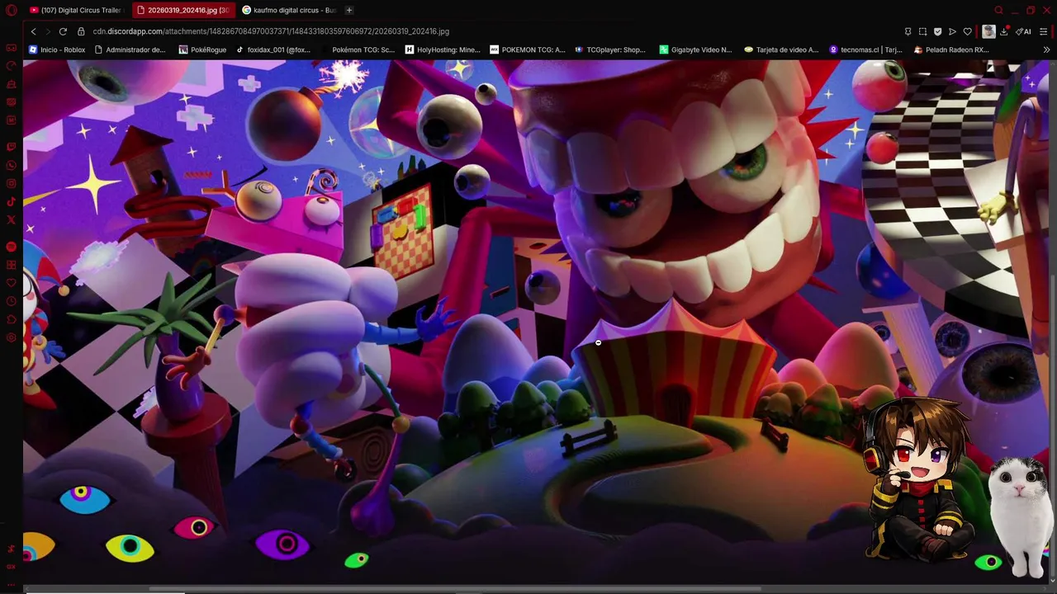
Task: Open TikTok in the sidebar
Action: click(x=11, y=201)
